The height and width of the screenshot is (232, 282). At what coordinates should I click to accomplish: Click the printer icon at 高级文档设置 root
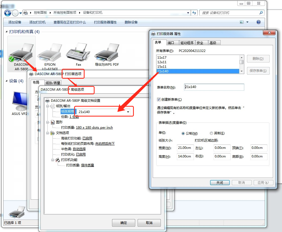pos(47,101)
